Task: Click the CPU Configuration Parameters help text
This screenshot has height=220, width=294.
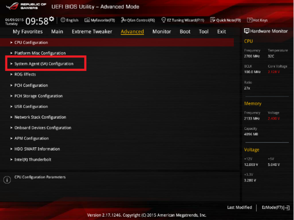Action: point(40,177)
